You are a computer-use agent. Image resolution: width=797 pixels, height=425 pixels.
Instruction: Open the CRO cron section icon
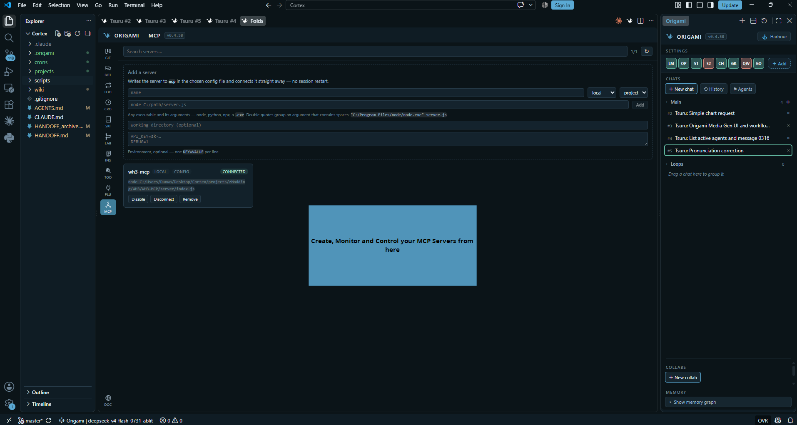108,104
